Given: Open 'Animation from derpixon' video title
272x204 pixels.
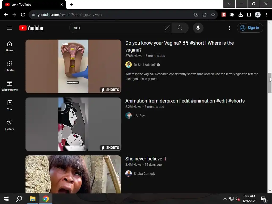Looking at the screenshot, I should [x=185, y=101].
